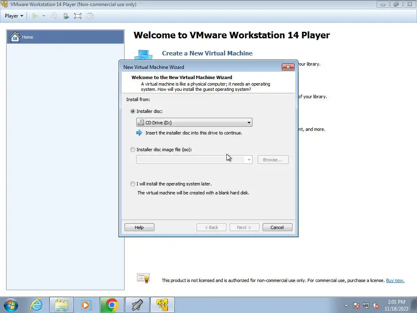Expand the iso path dropdown arrow
The height and width of the screenshot is (313, 417).
pos(249,160)
